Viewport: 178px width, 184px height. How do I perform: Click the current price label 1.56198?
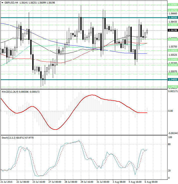(x=173, y=30)
